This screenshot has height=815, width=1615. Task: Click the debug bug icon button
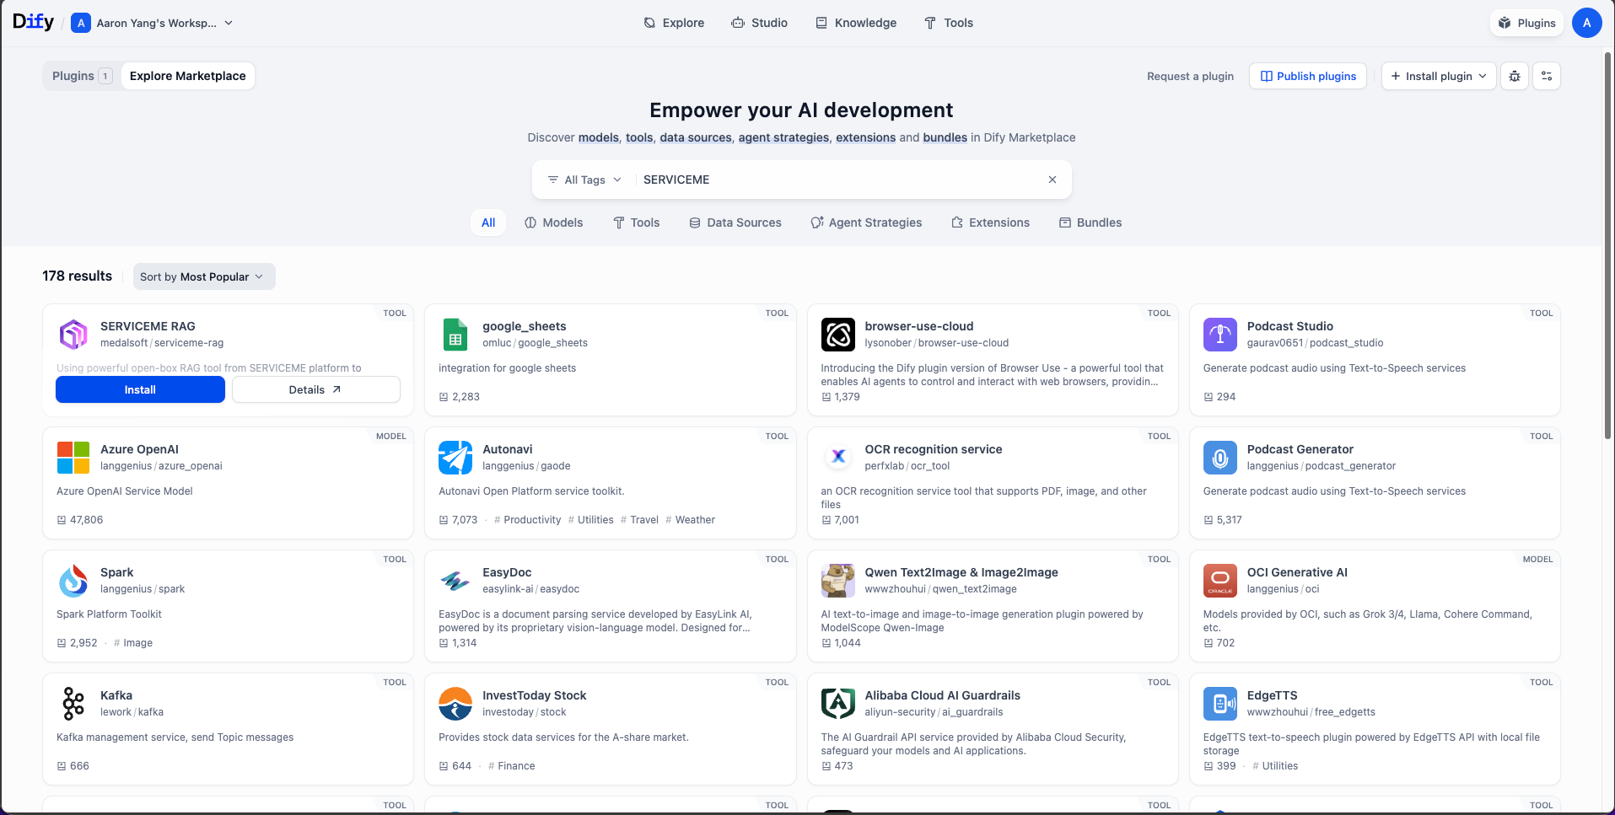[x=1515, y=76]
